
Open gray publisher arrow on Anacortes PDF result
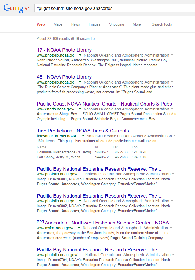tap(171, 228)
